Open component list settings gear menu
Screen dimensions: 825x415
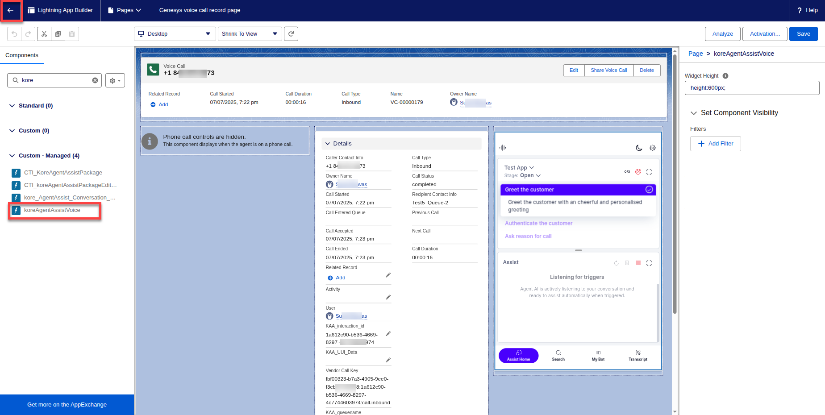[x=115, y=80]
